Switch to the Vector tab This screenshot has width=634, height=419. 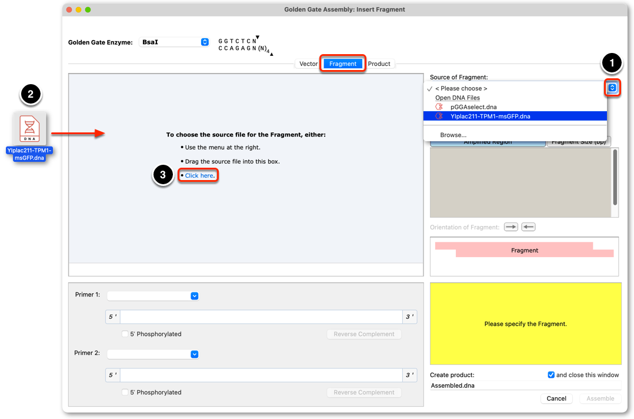(309, 64)
